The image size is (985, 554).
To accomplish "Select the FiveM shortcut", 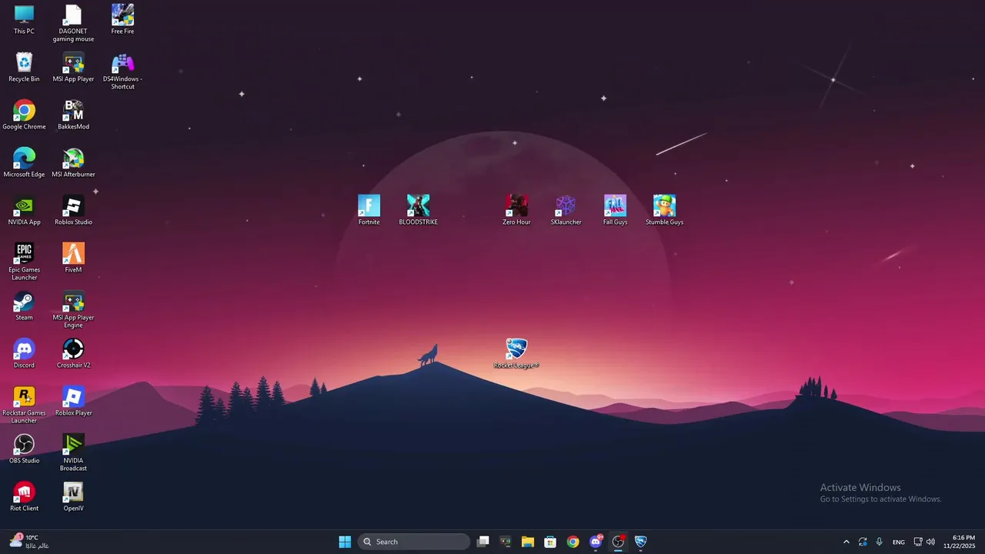I will (73, 259).
